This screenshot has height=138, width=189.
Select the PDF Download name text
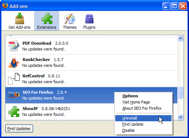tap(37, 43)
